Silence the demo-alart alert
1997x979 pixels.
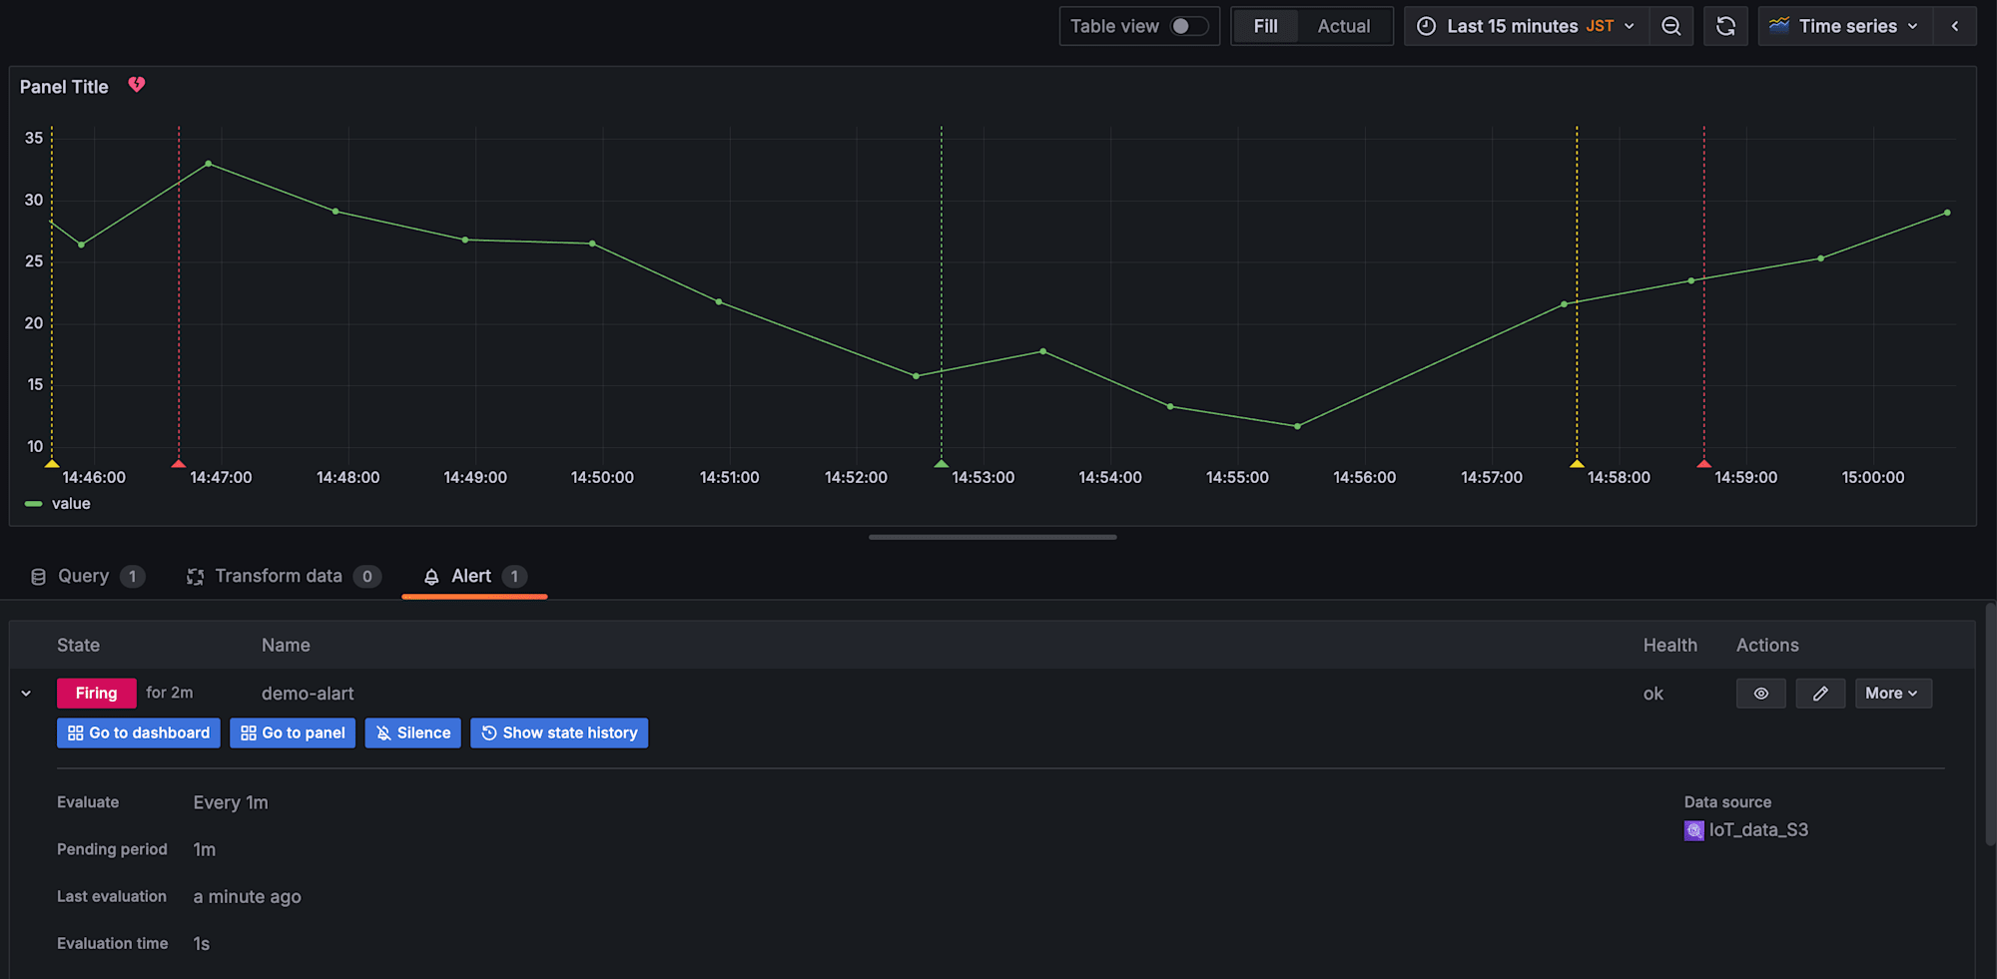(412, 733)
